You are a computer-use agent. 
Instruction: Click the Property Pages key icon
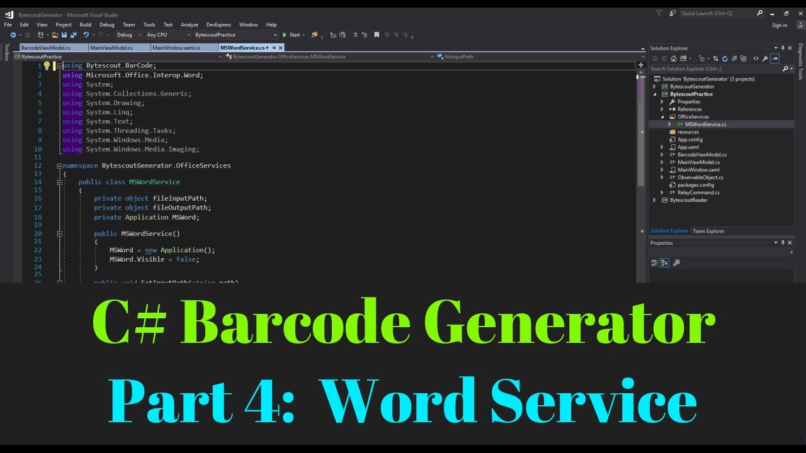[676, 262]
